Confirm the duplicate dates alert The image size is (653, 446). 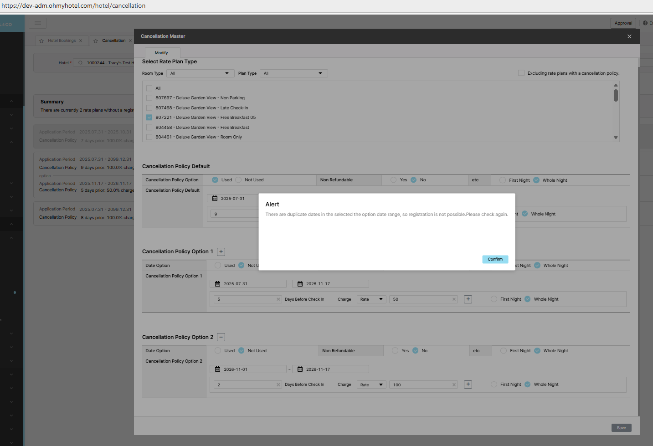pos(495,259)
